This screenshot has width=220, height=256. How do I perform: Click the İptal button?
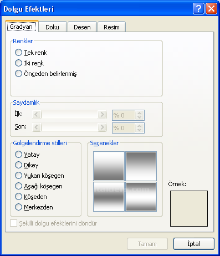click(194, 244)
